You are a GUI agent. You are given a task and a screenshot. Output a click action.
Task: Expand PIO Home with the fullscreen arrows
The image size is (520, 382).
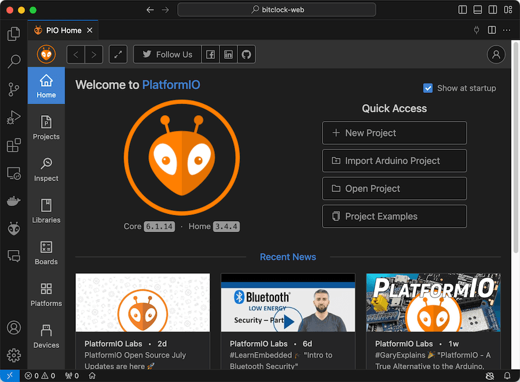118,54
